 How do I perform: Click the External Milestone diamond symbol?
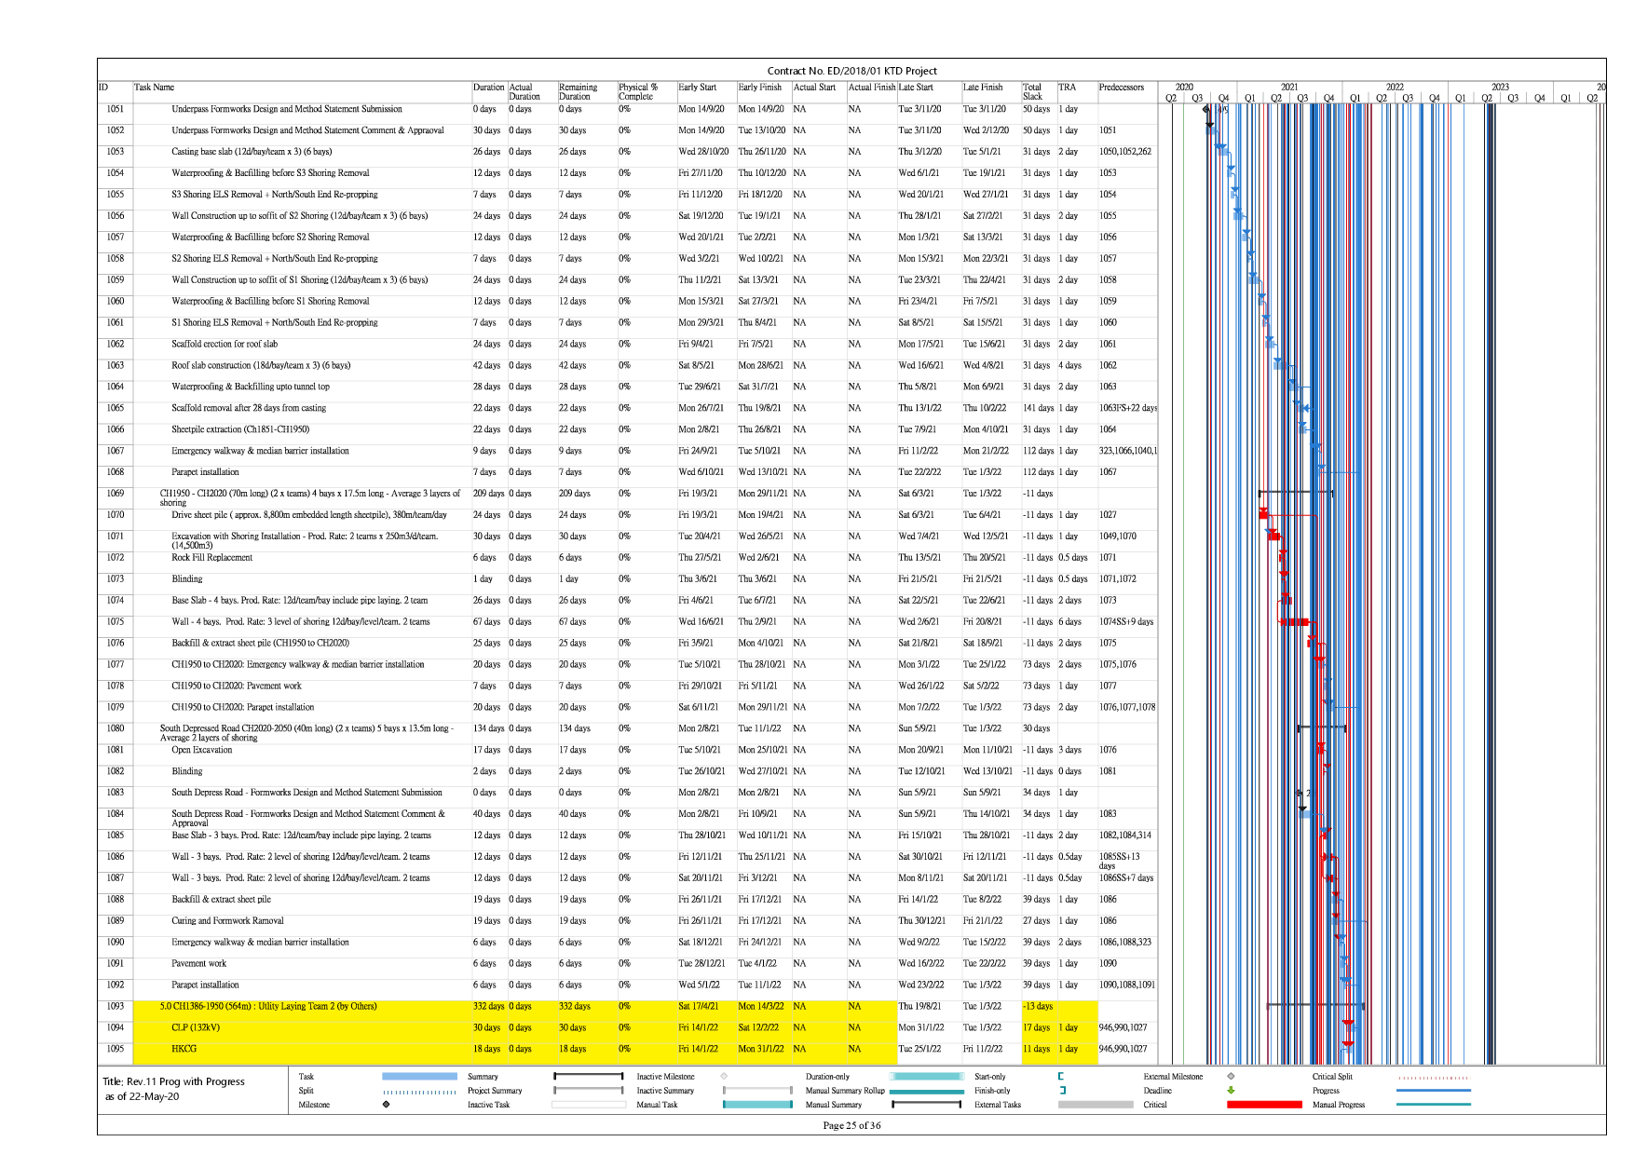pyautogui.click(x=1231, y=1077)
